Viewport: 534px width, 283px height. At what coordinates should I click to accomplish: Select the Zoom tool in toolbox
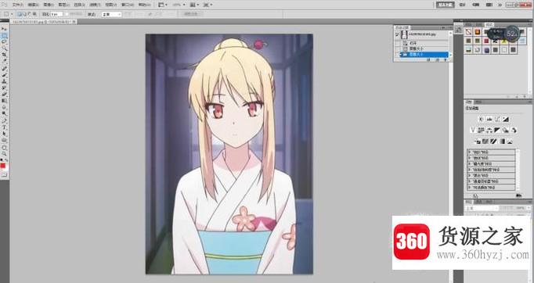click(5, 153)
